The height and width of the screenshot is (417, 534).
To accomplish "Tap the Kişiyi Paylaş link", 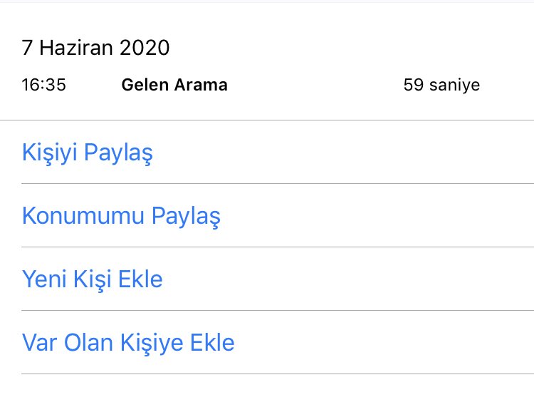I will click(88, 153).
